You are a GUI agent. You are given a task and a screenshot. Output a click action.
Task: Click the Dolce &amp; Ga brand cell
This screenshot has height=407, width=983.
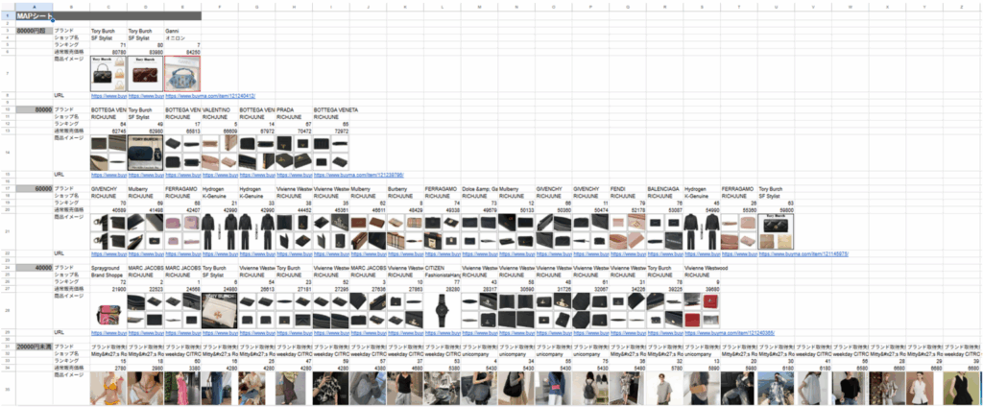(x=480, y=188)
